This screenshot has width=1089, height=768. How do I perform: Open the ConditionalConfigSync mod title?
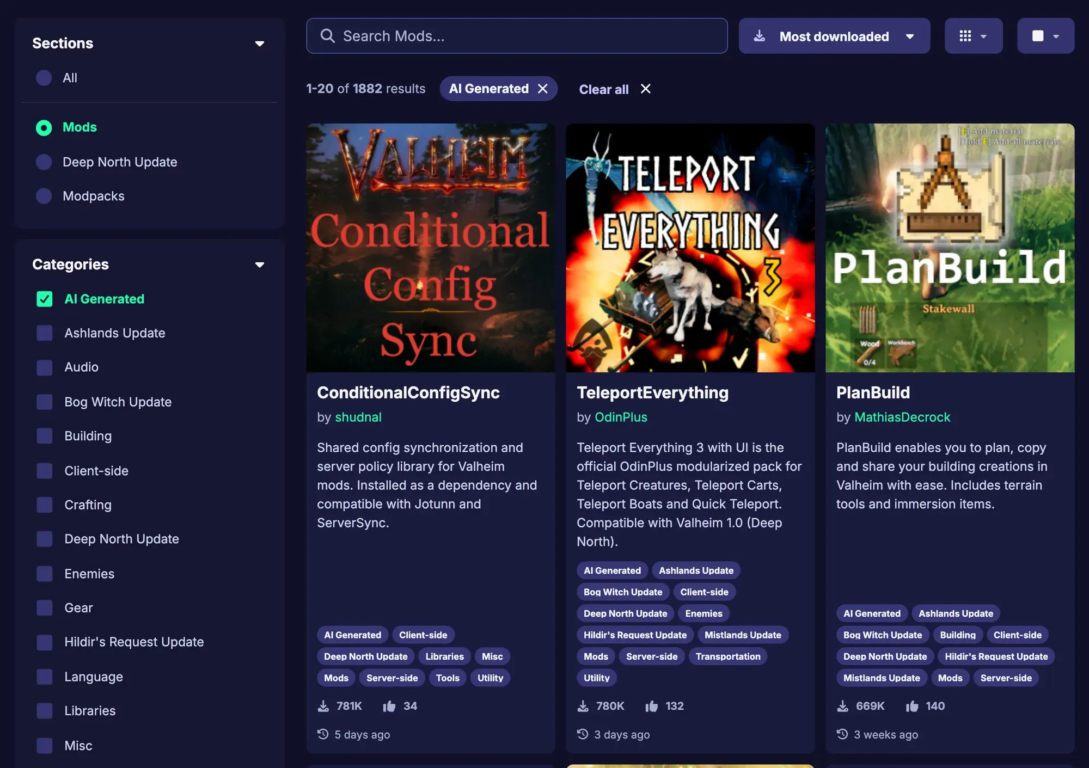tap(408, 392)
